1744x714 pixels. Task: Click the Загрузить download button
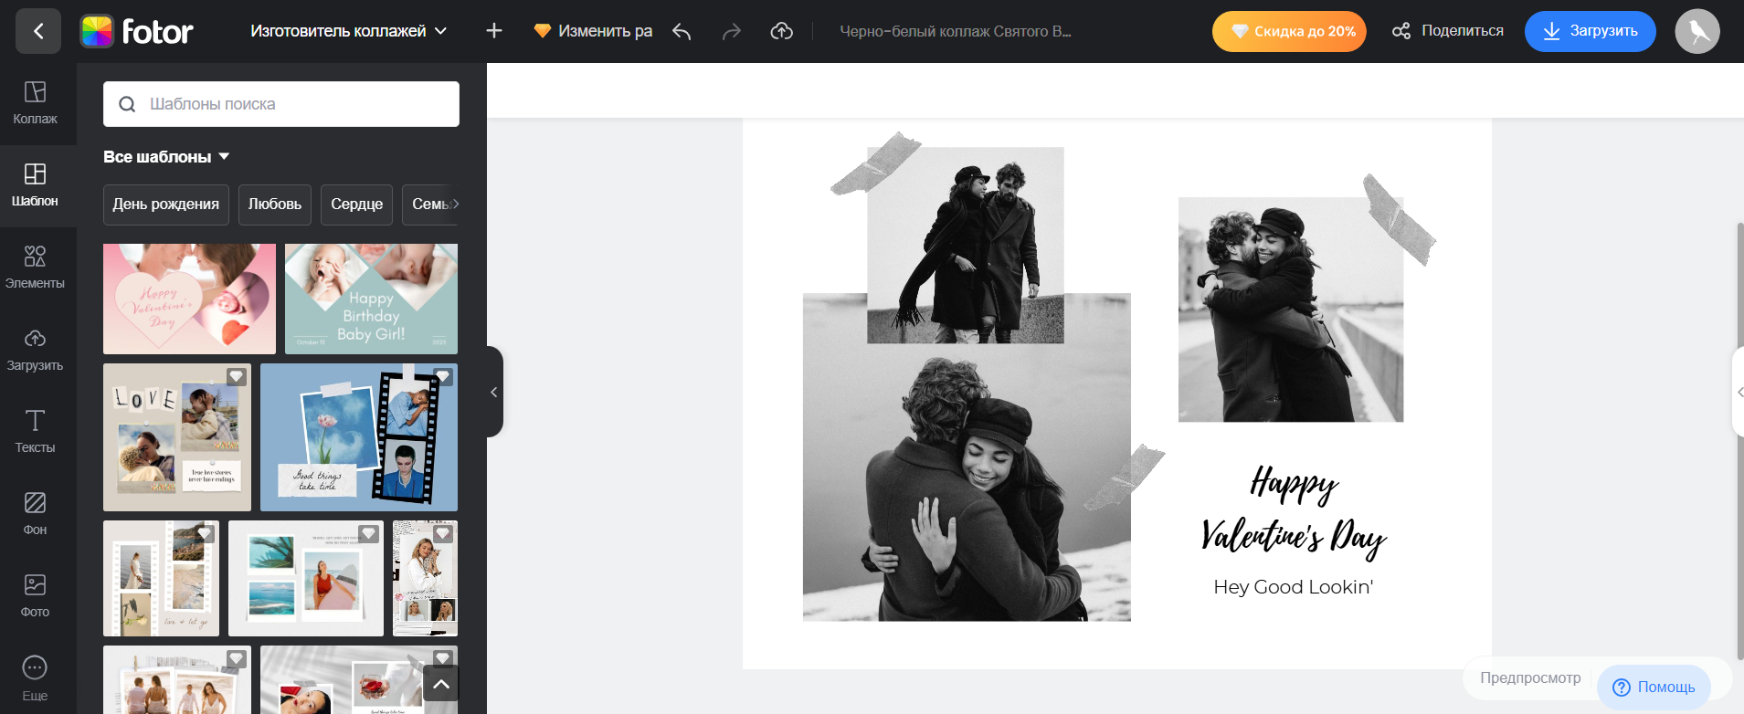(x=1590, y=31)
